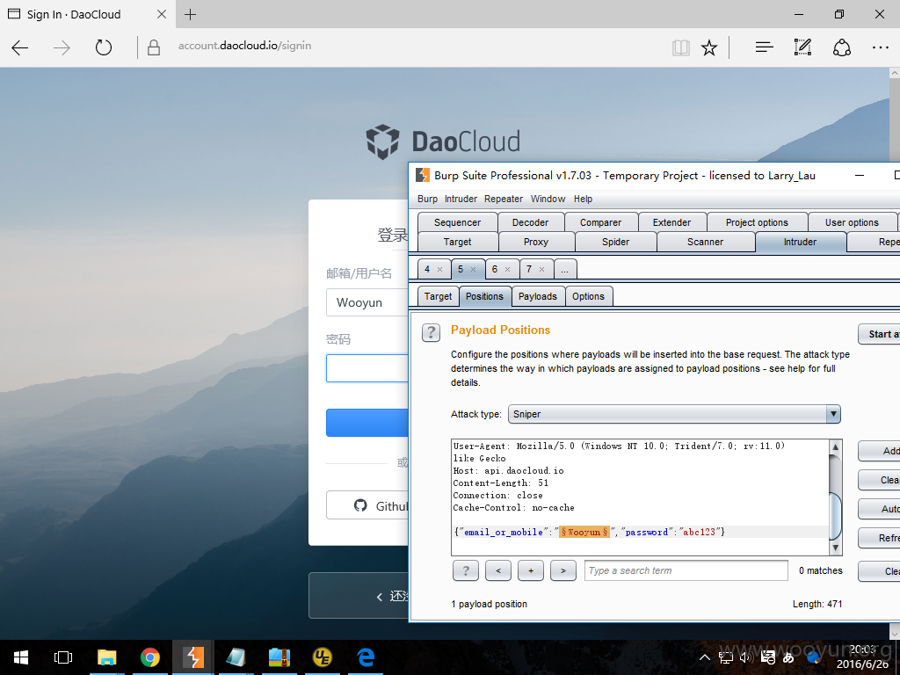Open Edge taskbar icon
This screenshot has width=900, height=675.
366,657
